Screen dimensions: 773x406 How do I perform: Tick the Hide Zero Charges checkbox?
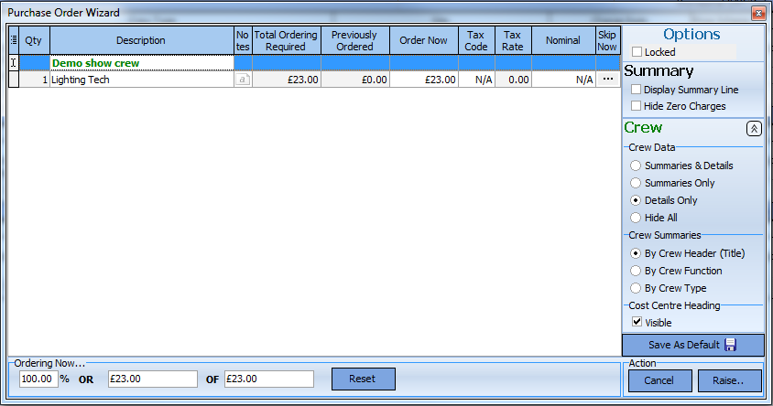(x=637, y=106)
